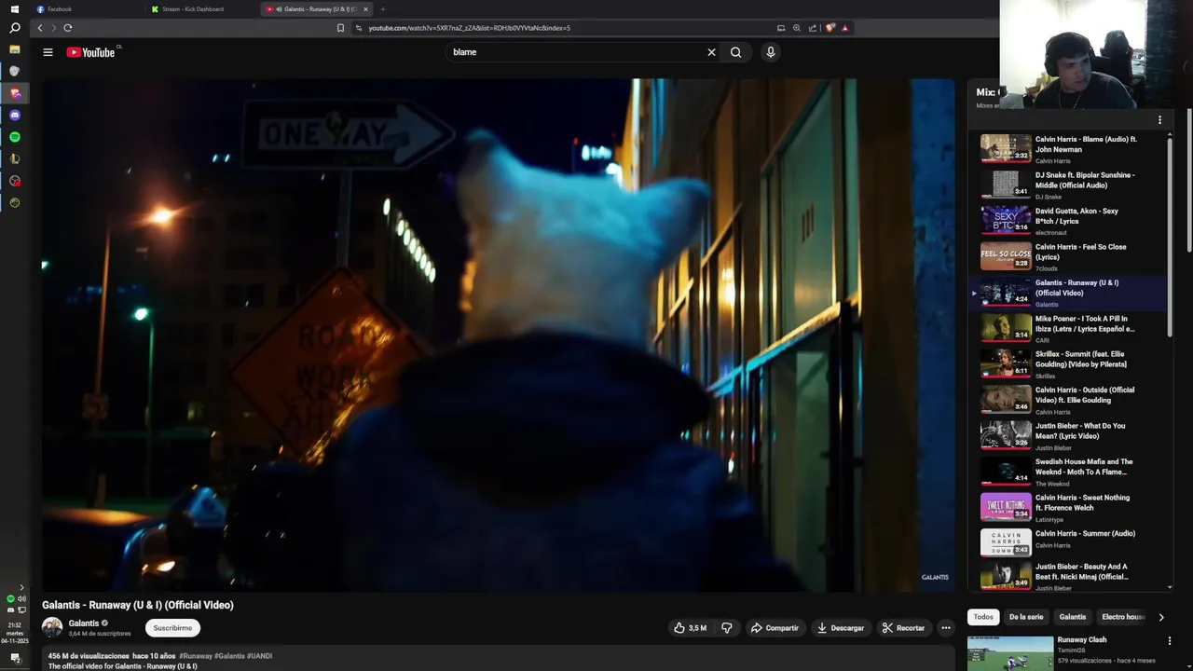Reload the page with the refresh icon
Image resolution: width=1193 pixels, height=671 pixels.
(x=68, y=28)
